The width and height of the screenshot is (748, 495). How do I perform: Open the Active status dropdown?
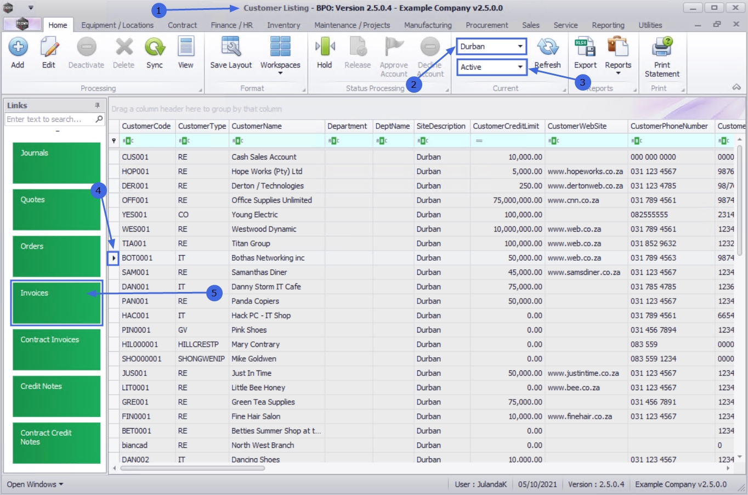click(x=520, y=67)
